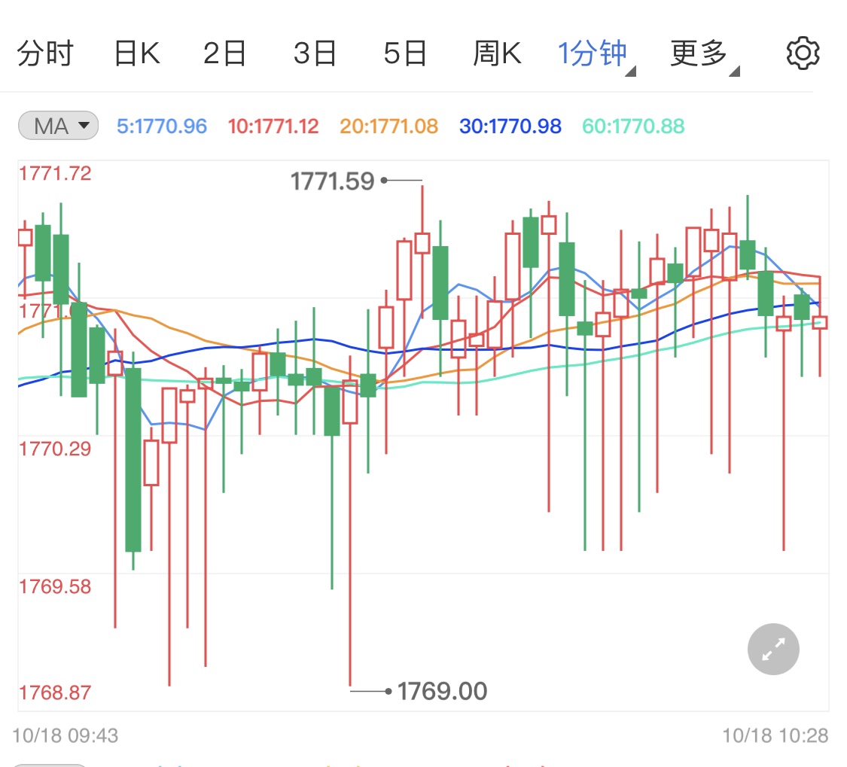Click the end time 10/18 10:28
This screenshot has height=767, width=847.
coord(775,735)
